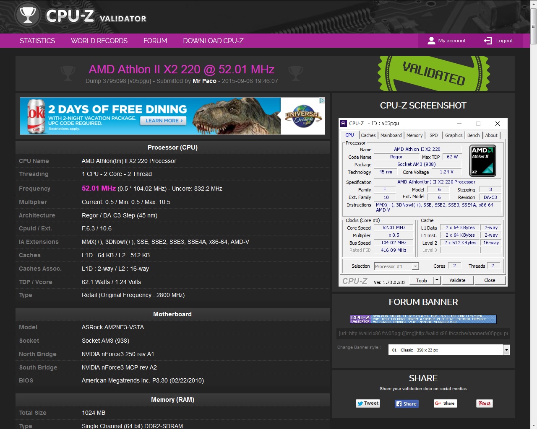Click the Single Channel DDR2-SDRAM type value
Image resolution: width=537 pixels, height=429 pixels.
[x=132, y=426]
